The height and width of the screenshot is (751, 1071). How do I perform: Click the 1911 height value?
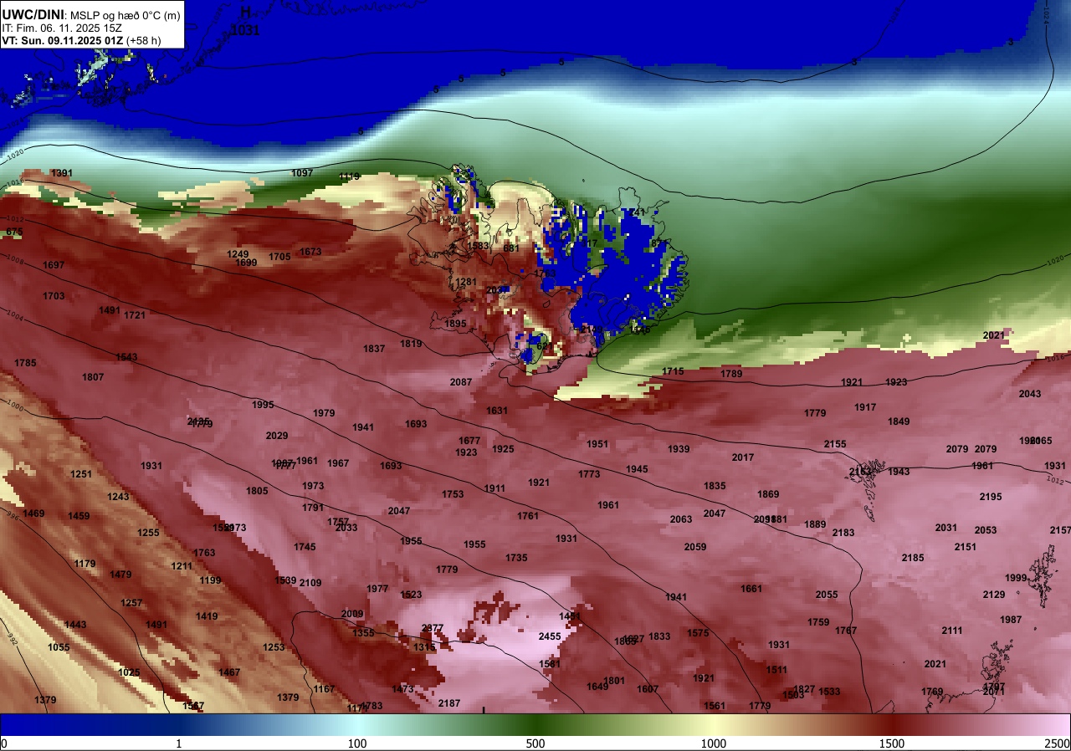(495, 488)
